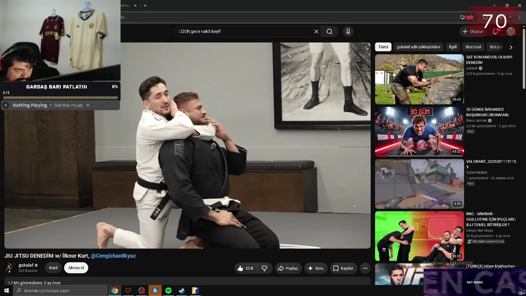Open the highlighted blue-circle taskbar app
Viewport: 526px width, 296px height.
click(155, 291)
